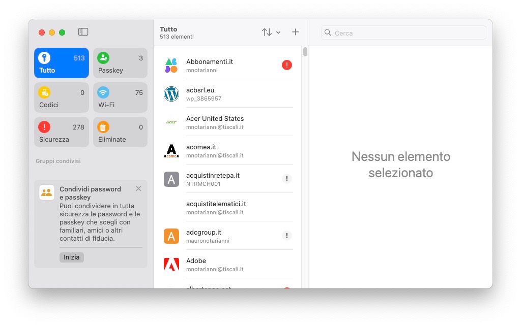Click the Acomea logo icon

[x=171, y=151]
